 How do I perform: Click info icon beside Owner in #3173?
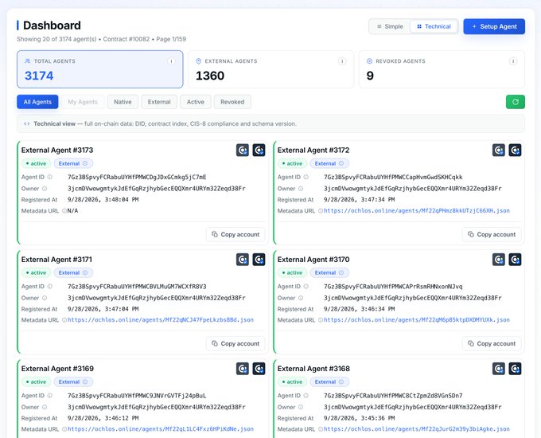(x=45, y=189)
